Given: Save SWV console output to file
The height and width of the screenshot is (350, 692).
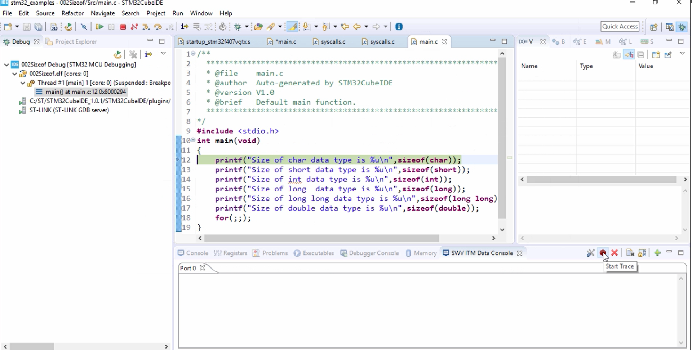Looking at the screenshot, I should pos(630,253).
